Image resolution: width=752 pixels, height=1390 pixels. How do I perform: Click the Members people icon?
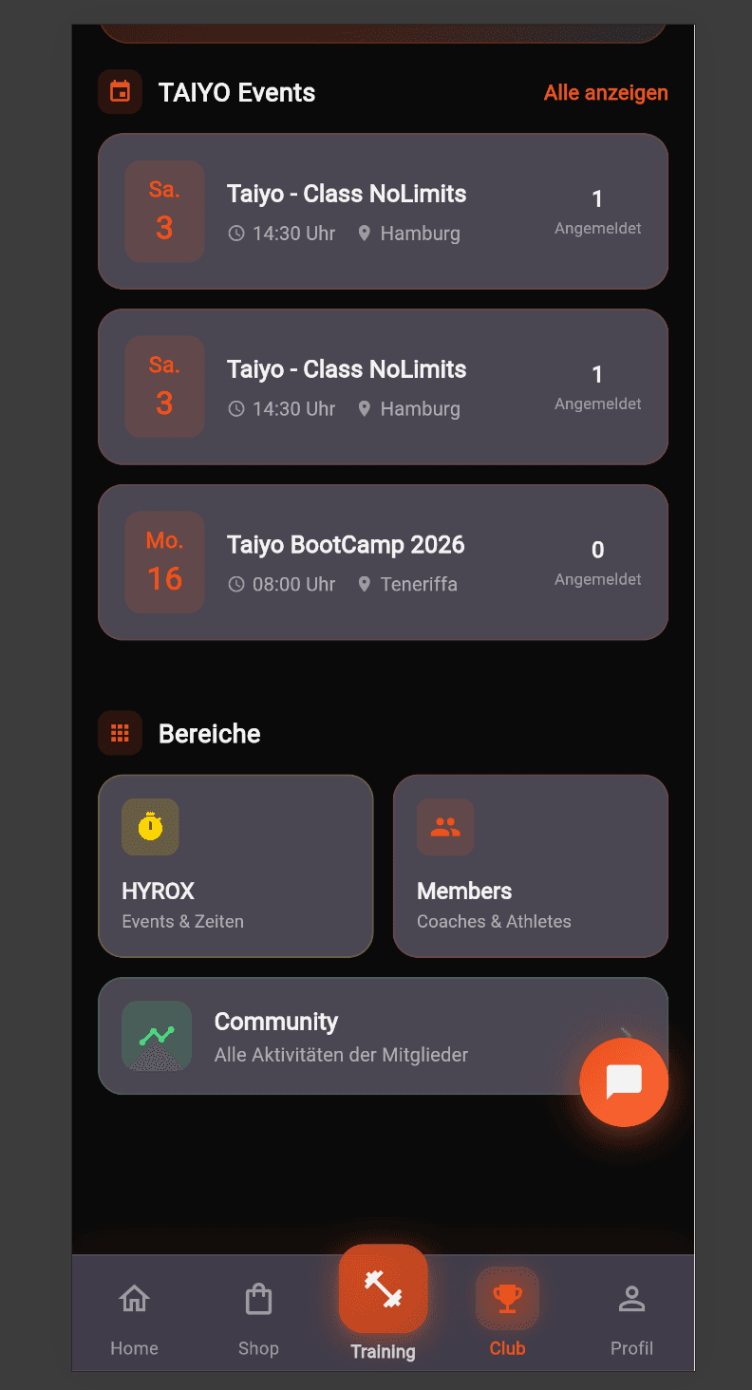click(x=445, y=827)
